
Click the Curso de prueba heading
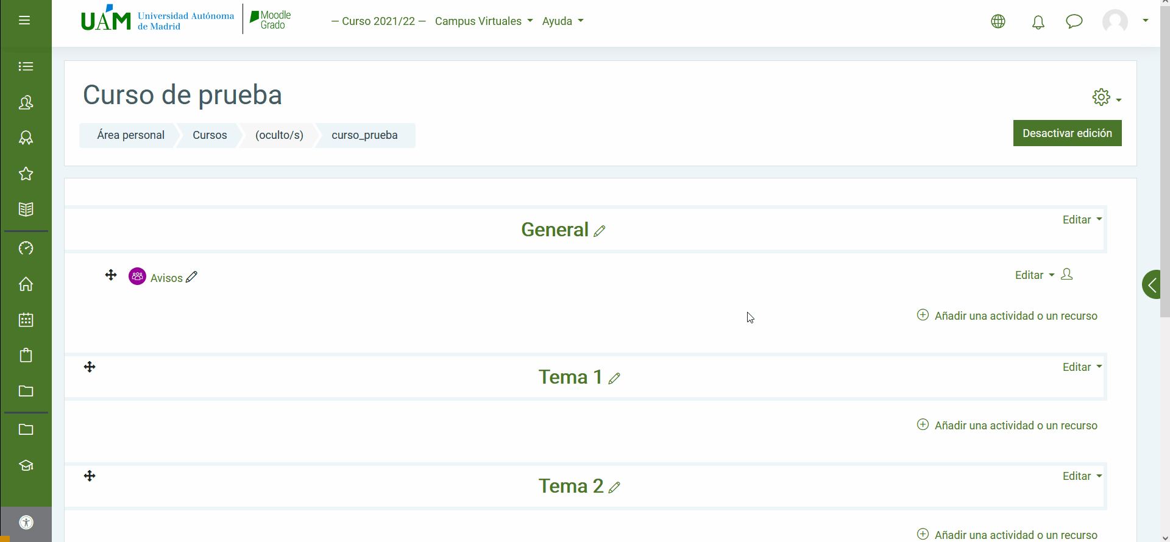(x=182, y=95)
